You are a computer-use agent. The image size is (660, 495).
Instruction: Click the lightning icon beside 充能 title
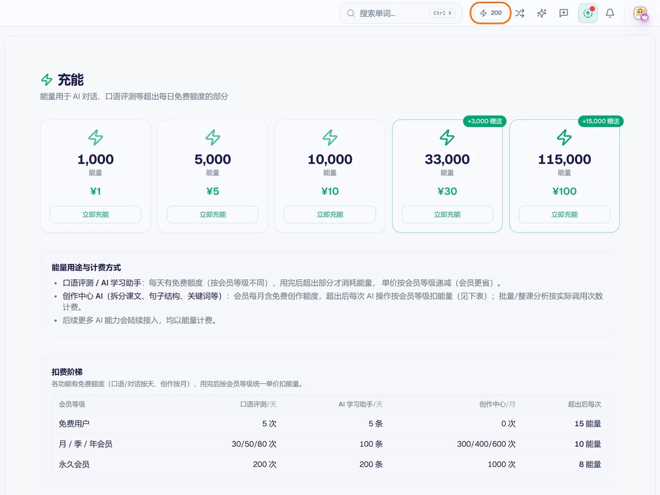(x=47, y=80)
